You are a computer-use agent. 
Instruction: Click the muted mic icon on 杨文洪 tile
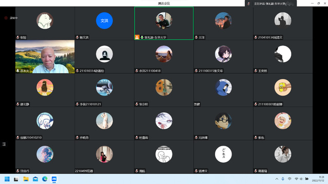pyautogui.click(x=78, y=37)
